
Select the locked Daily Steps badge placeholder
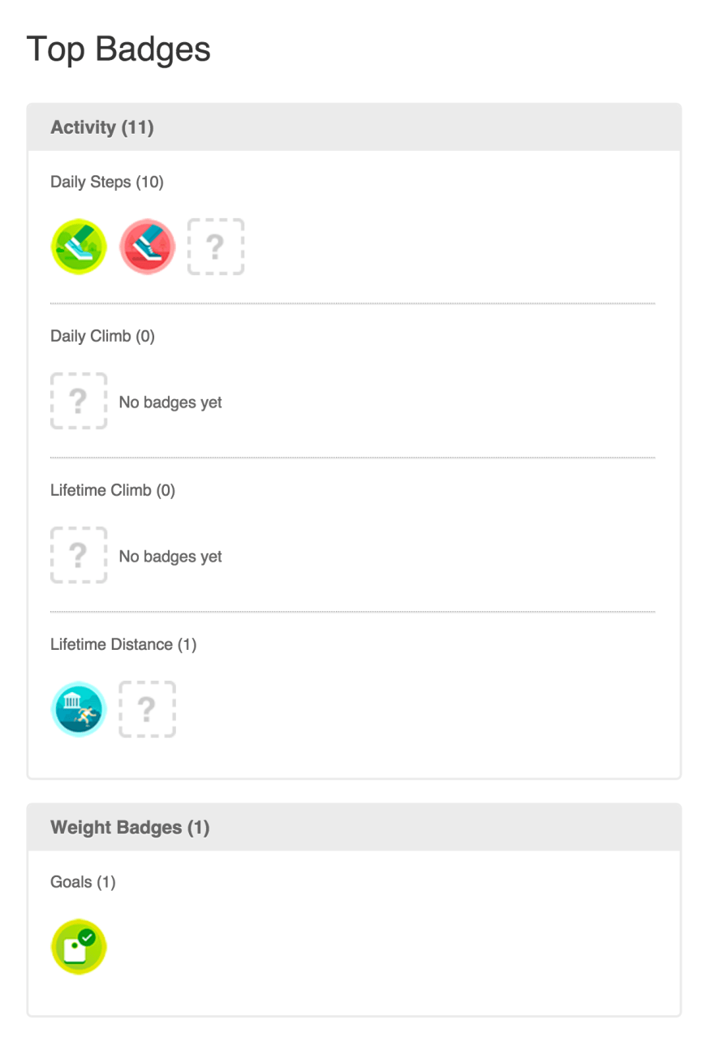click(x=216, y=247)
